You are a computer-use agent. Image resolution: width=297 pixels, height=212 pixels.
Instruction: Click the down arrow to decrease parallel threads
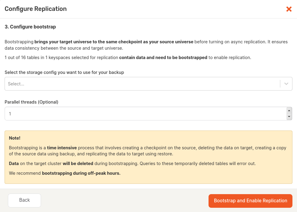pos(289,117)
